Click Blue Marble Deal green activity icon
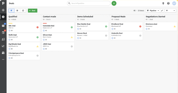The width and height of the screenshot is (178, 93). 106,26
